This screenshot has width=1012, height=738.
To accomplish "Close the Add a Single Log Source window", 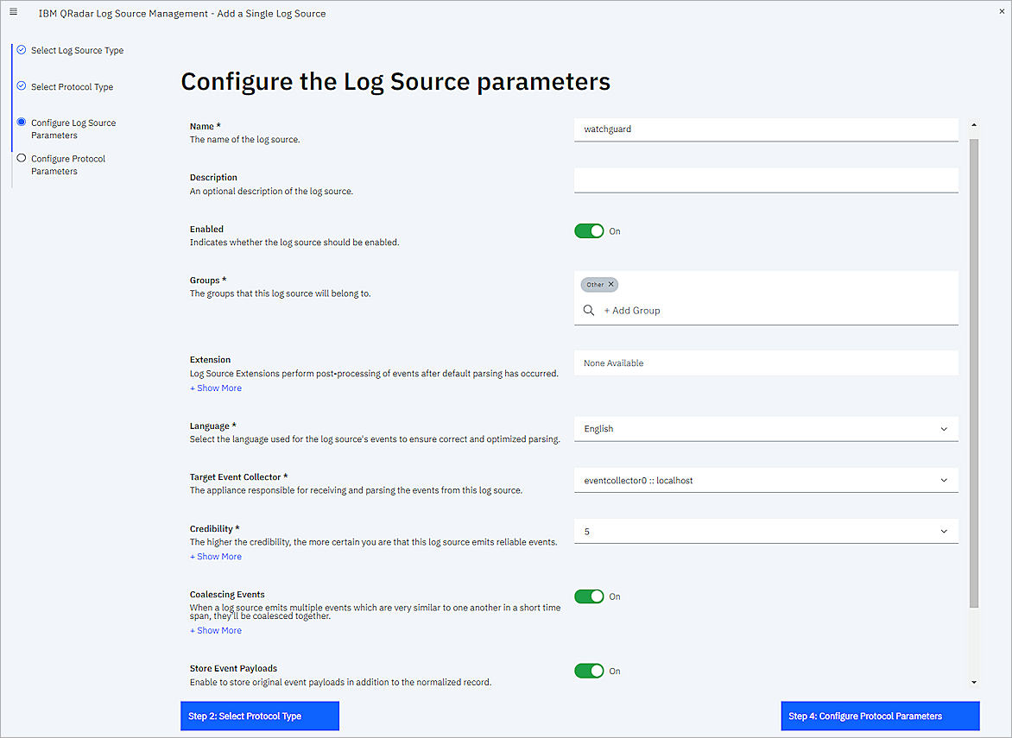I will [x=1001, y=12].
